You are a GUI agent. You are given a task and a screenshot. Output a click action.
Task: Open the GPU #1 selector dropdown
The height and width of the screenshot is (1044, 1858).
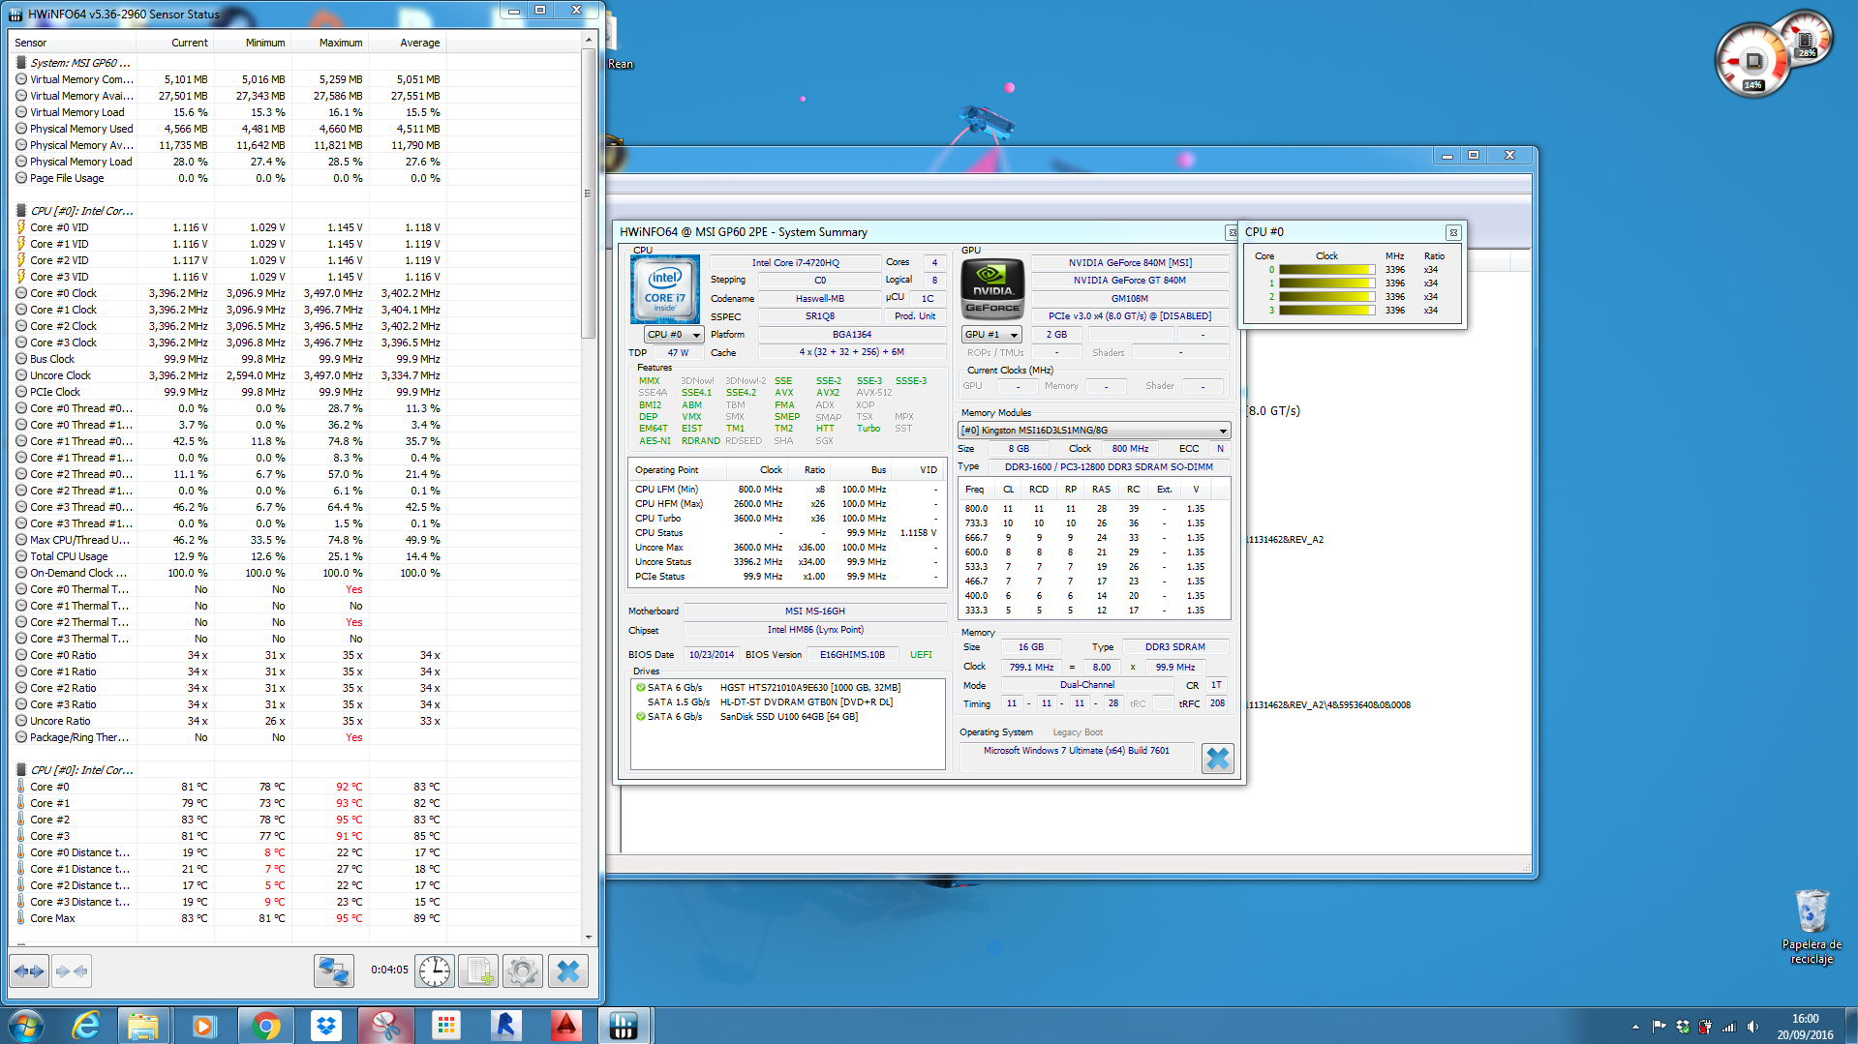coord(992,335)
